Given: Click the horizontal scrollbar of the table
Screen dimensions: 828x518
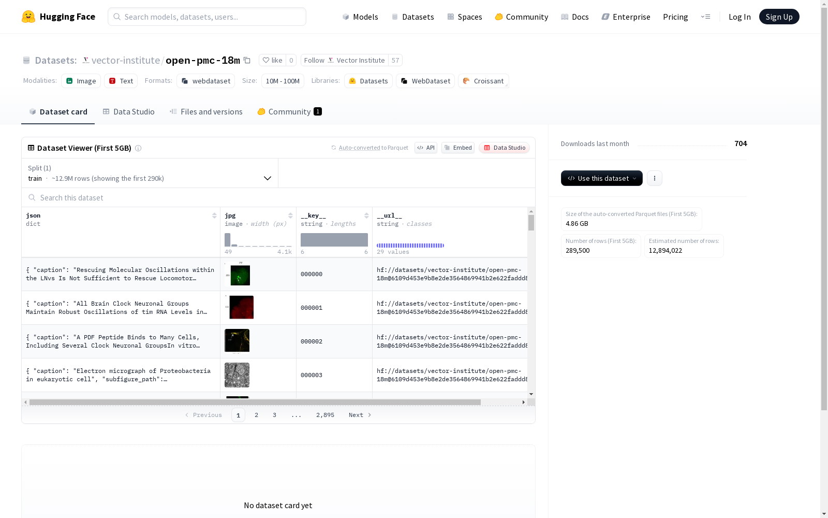Looking at the screenshot, I should click(x=255, y=402).
